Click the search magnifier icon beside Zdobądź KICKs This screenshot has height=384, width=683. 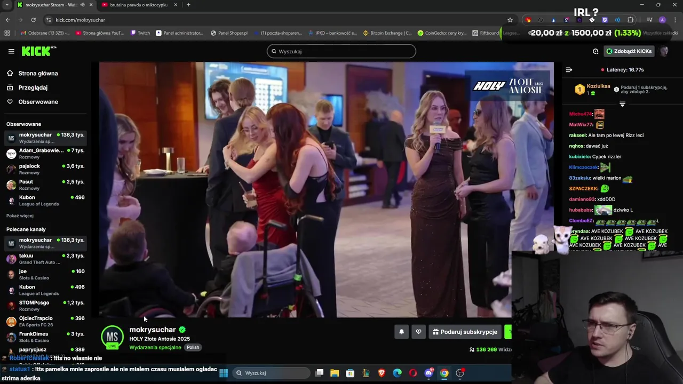(595, 51)
